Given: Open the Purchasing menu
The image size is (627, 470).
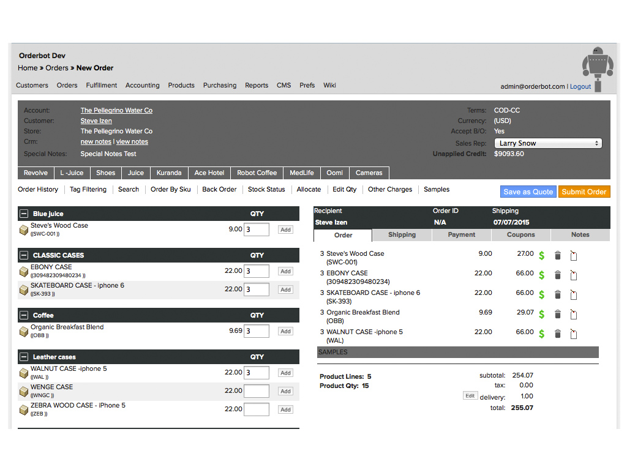Looking at the screenshot, I should coord(220,85).
